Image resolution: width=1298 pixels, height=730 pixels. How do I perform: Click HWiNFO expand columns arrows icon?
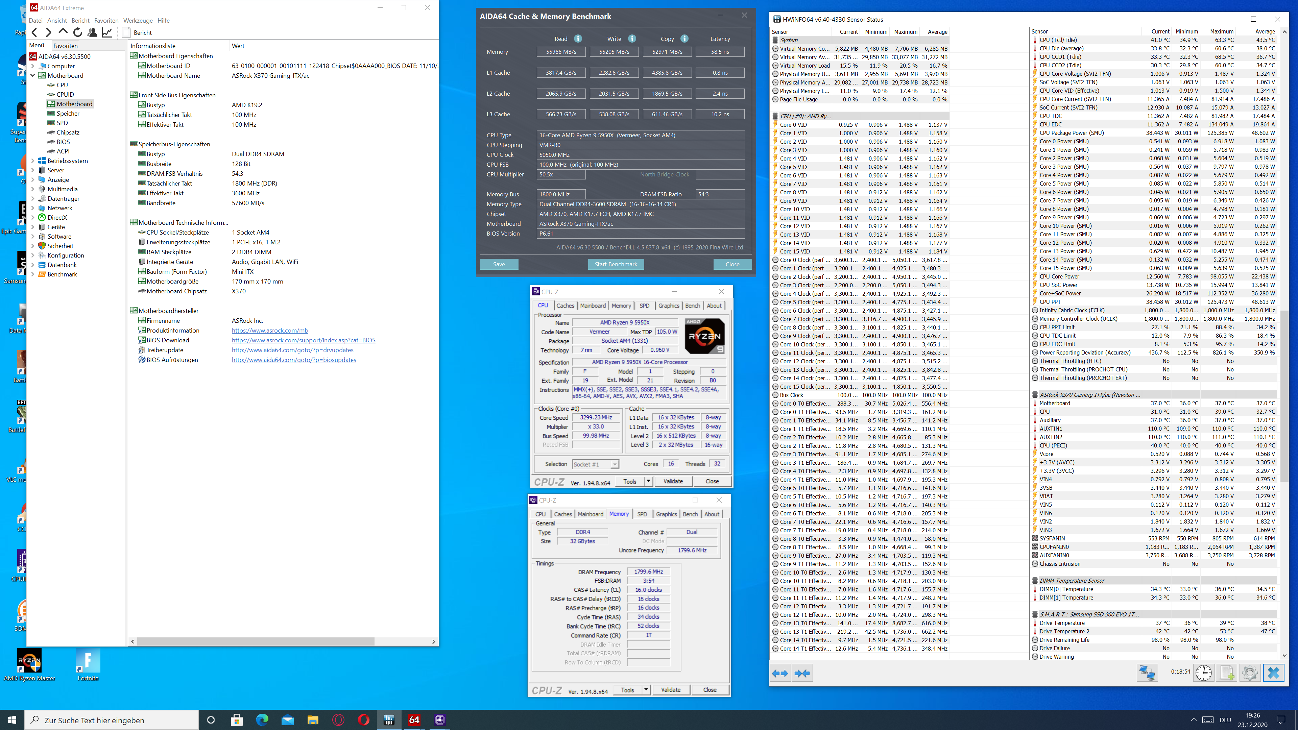tap(780, 673)
